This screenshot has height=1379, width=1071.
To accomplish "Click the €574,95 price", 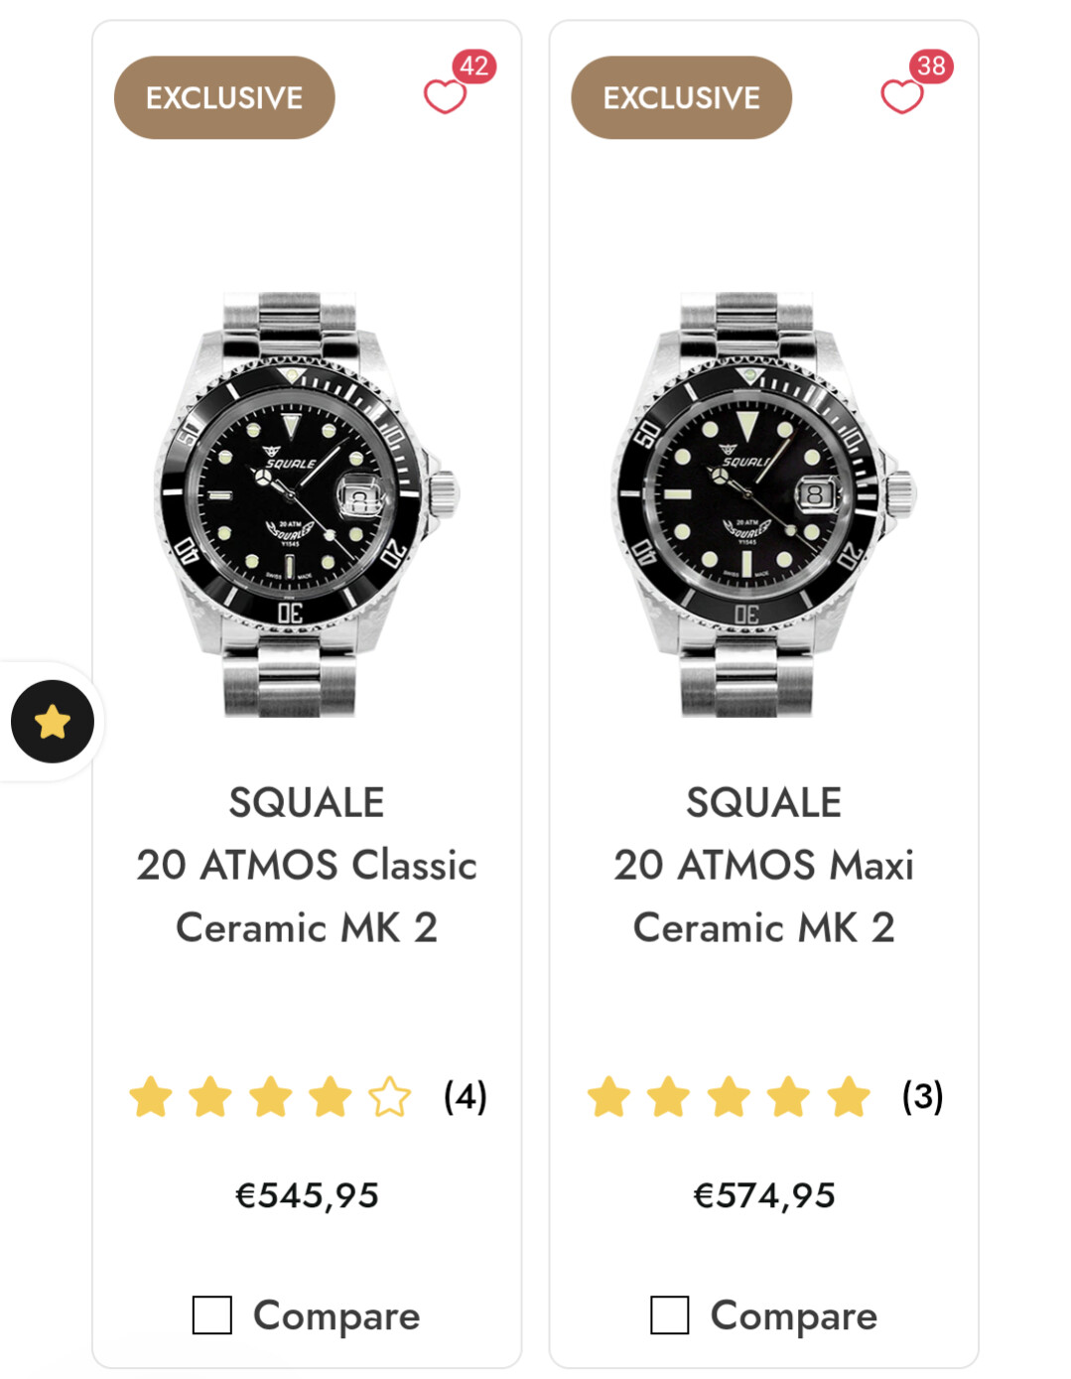I will pos(764,1195).
